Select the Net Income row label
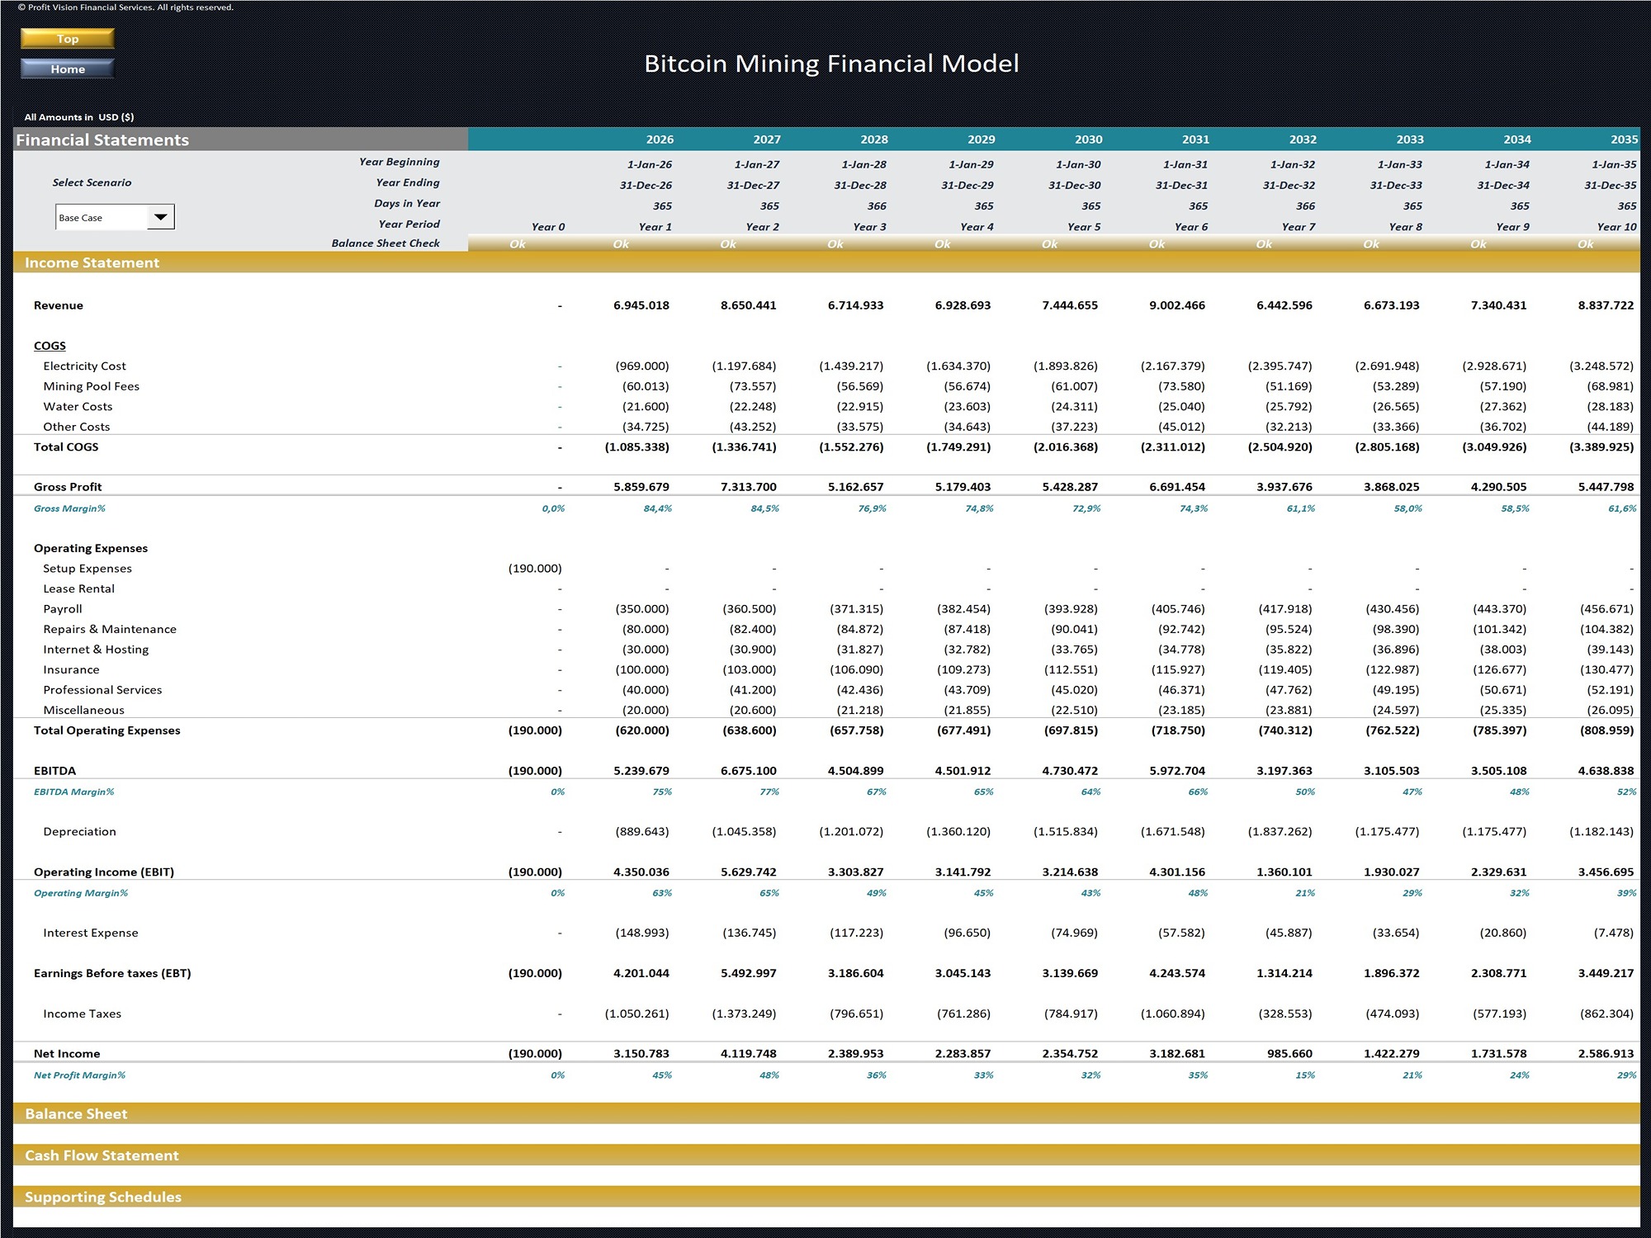Screen dimensions: 1651x1238 pyautogui.click(x=66, y=1053)
